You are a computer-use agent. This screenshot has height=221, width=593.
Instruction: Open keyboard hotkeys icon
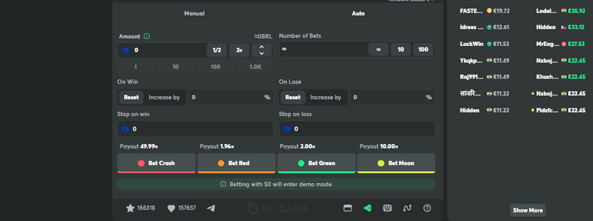pos(387,208)
